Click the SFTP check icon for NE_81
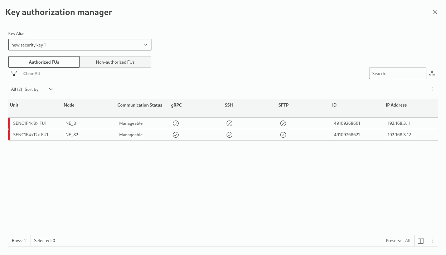The height and width of the screenshot is (255, 446). point(283,123)
